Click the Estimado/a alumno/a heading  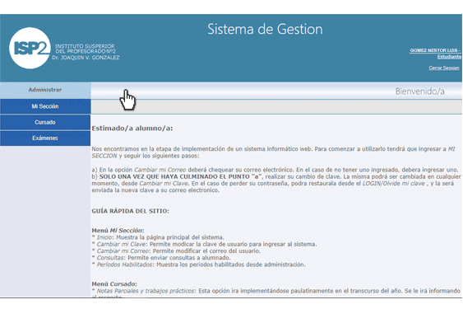coord(132,129)
